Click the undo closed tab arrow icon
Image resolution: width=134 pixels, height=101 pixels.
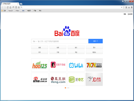coord(13,7)
